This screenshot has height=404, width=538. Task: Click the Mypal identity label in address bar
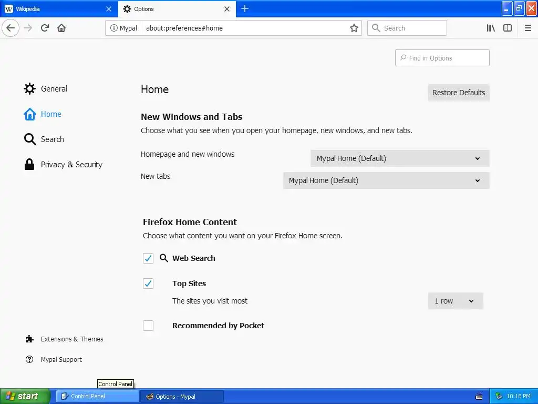coord(128,28)
